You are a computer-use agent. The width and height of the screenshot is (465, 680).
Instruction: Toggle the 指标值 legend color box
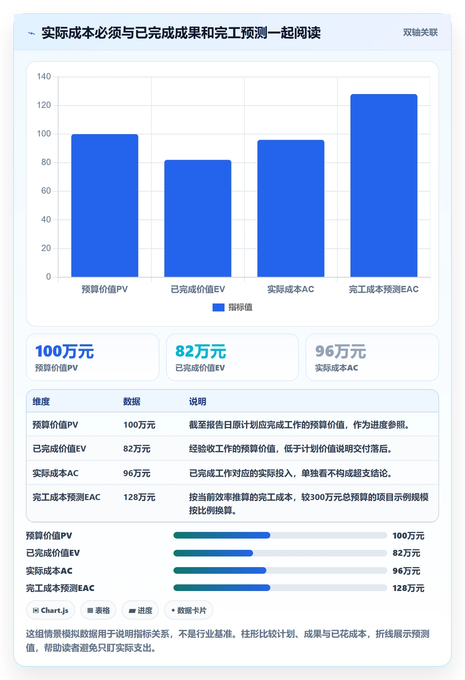pos(218,307)
